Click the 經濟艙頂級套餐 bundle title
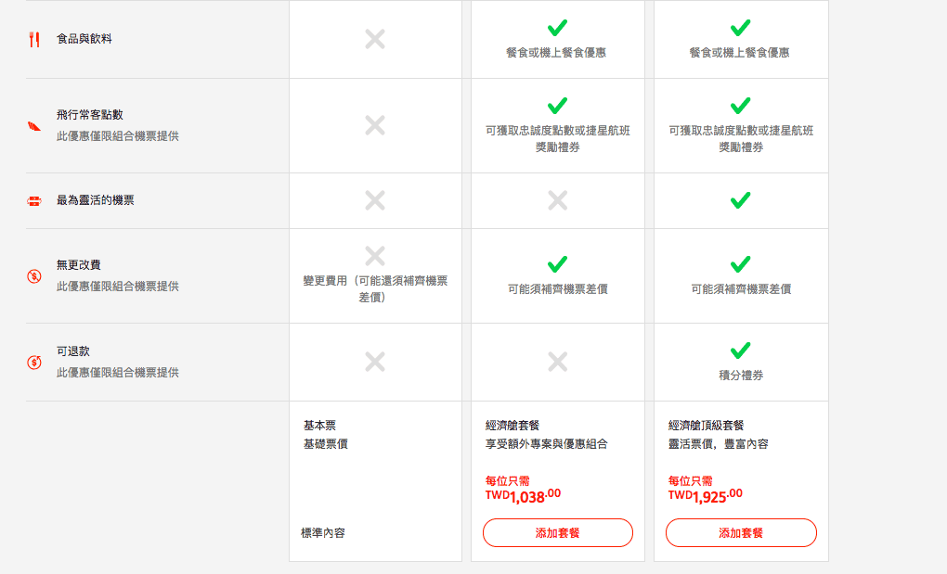The width and height of the screenshot is (947, 574). [706, 426]
